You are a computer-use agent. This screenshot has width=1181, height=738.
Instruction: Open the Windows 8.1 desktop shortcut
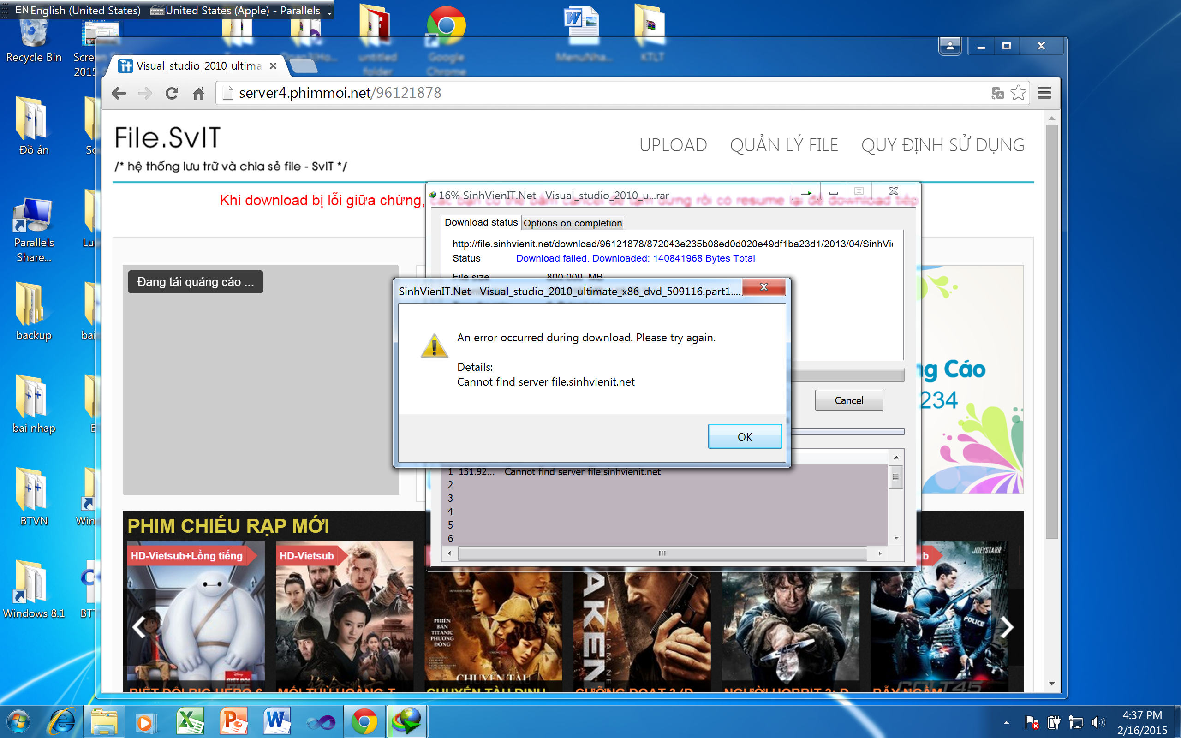pyautogui.click(x=34, y=589)
